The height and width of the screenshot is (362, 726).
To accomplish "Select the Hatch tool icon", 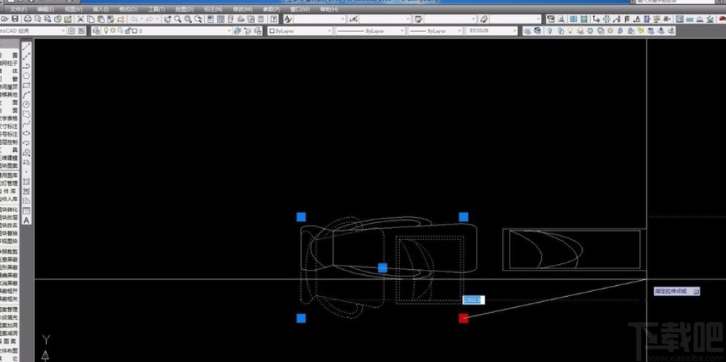I will [27, 181].
